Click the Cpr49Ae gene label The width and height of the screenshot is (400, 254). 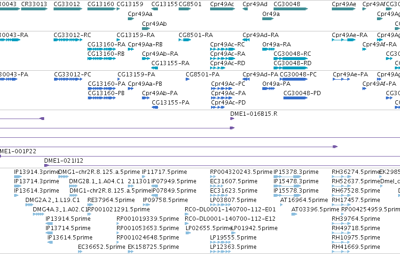tap(344, 4)
